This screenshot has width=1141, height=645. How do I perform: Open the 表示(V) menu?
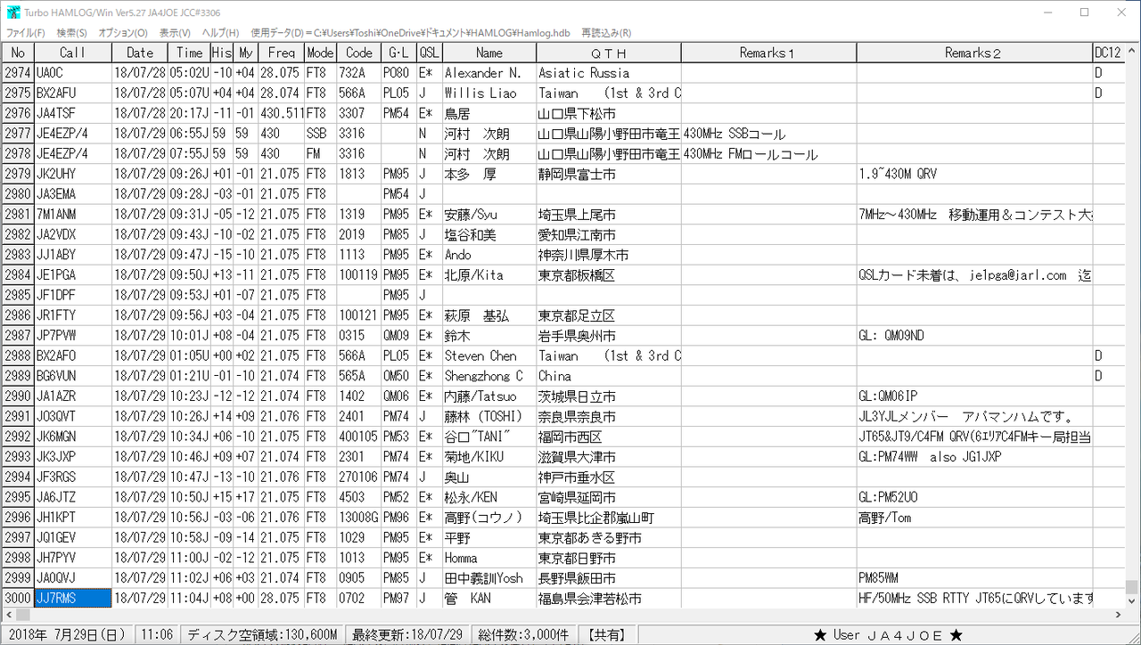coord(175,33)
